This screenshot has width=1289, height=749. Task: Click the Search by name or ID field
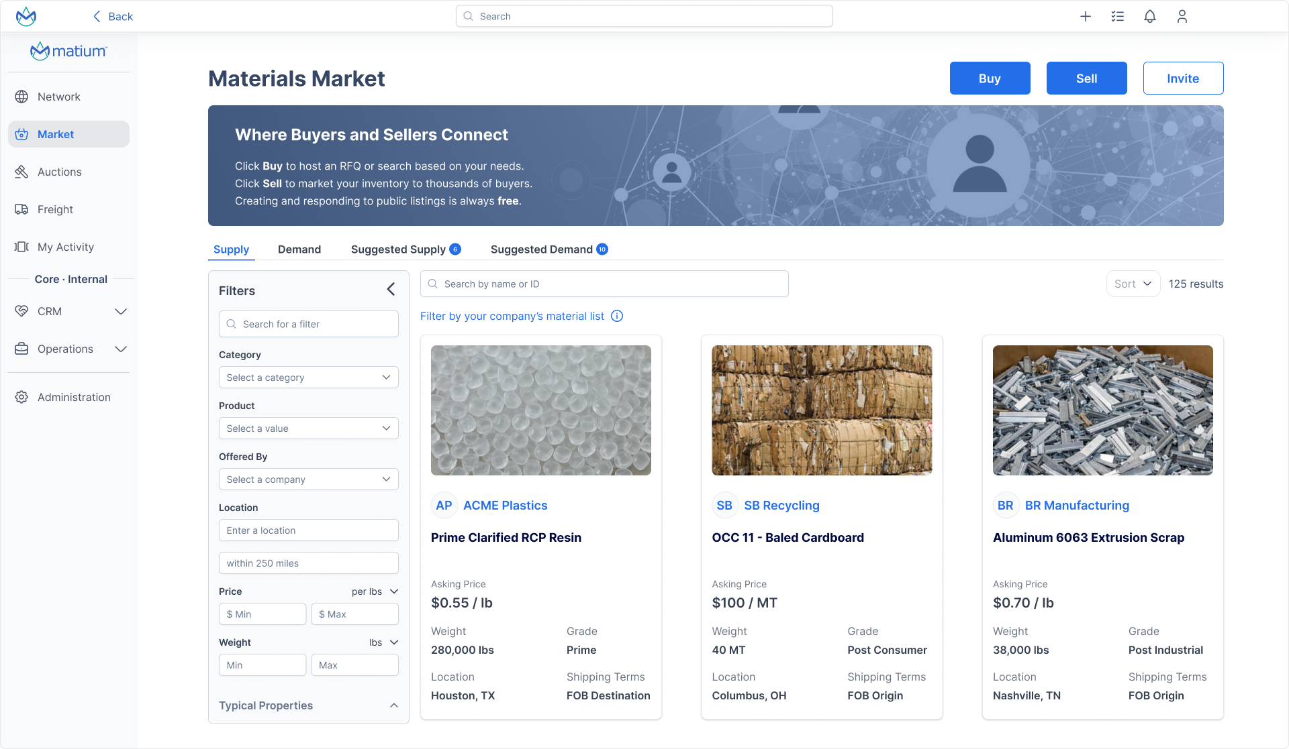pos(604,284)
